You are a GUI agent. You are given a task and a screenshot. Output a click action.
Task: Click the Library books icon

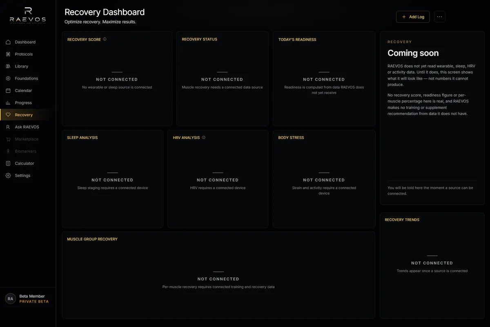[8, 66]
